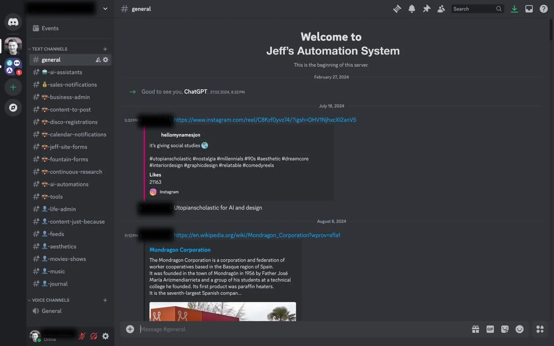Invite people to general channel icon
This screenshot has height=346, width=554.
click(x=98, y=60)
